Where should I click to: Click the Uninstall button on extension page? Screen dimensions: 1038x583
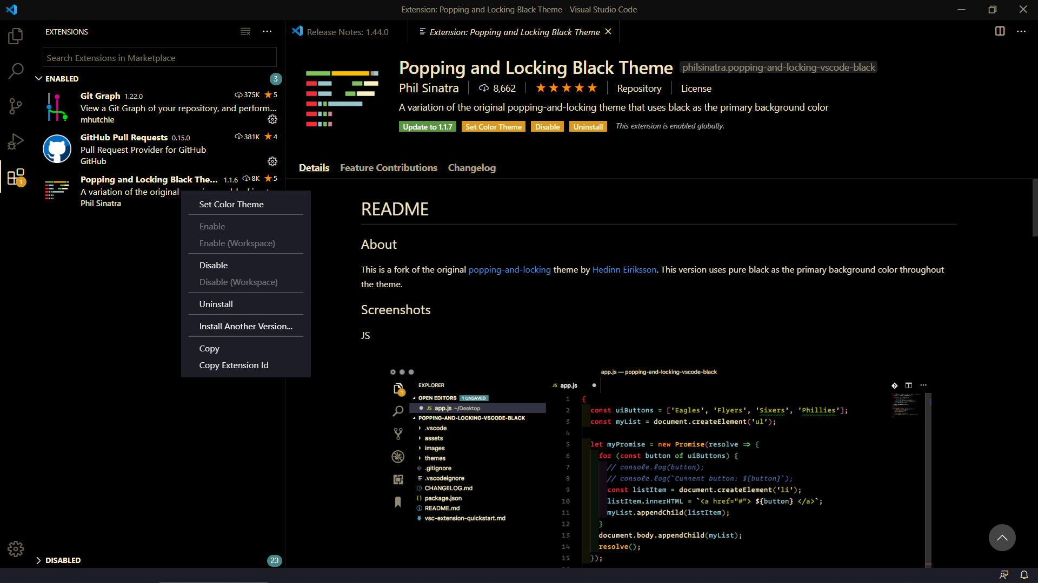click(588, 127)
